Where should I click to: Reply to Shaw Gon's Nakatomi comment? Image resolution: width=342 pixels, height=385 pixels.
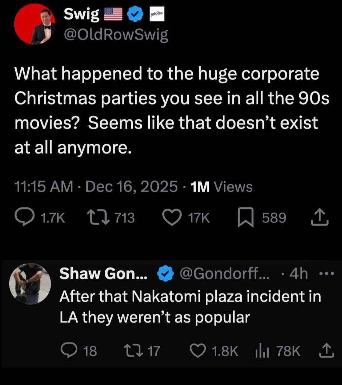[x=67, y=351]
